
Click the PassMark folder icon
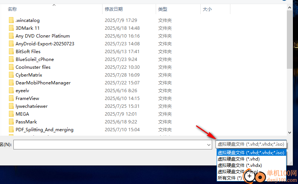point(11,122)
